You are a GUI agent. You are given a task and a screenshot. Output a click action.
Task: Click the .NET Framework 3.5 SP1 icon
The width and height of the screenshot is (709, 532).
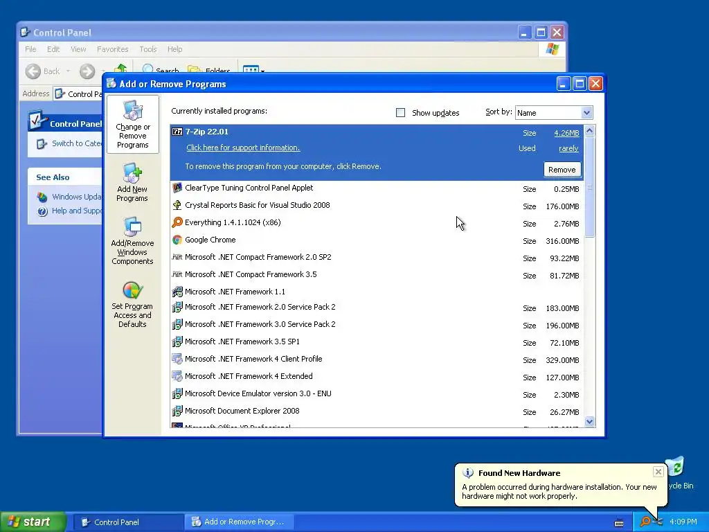point(177,342)
